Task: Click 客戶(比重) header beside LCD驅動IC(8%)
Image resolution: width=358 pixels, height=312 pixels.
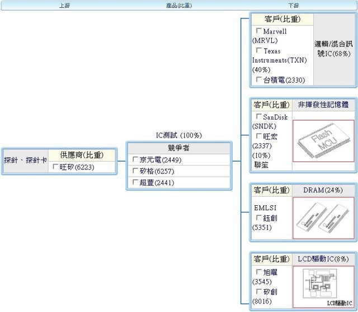Action: coord(271,259)
